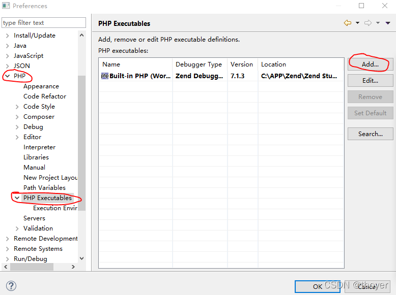This screenshot has height=295, width=396.
Task: Expand the Editor node
Action: [17, 137]
